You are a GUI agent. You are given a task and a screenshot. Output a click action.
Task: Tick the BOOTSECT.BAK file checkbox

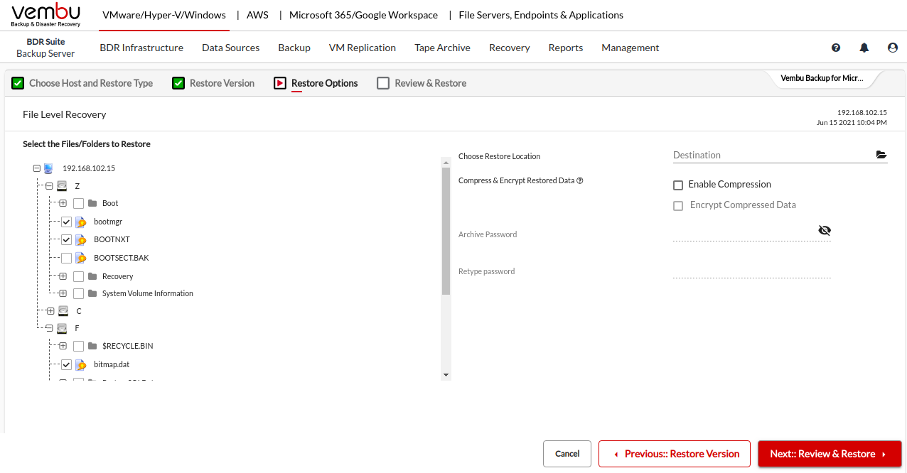tap(66, 258)
